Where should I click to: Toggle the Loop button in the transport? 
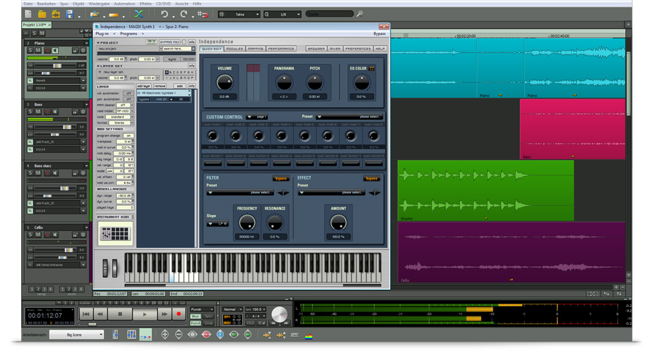point(208,322)
